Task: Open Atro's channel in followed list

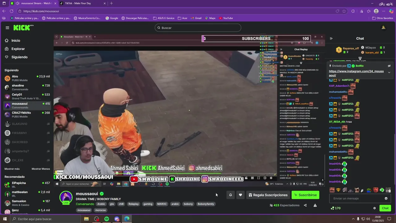Action: pos(27,78)
